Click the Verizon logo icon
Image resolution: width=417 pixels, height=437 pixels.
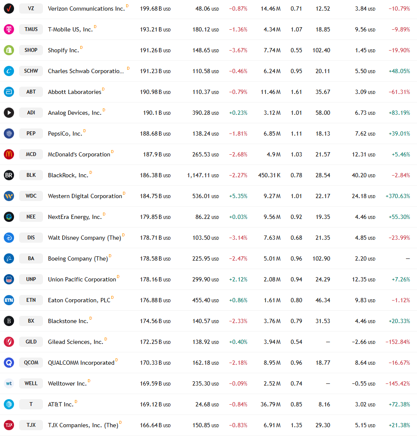pos(9,9)
